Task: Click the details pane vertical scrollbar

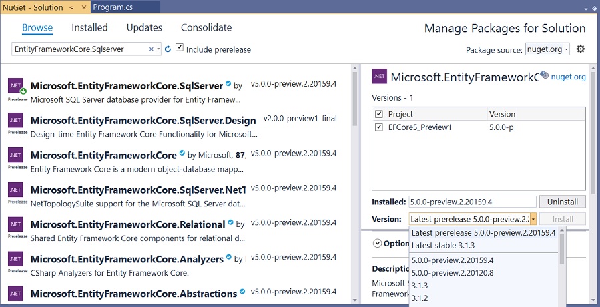Action: [593, 184]
